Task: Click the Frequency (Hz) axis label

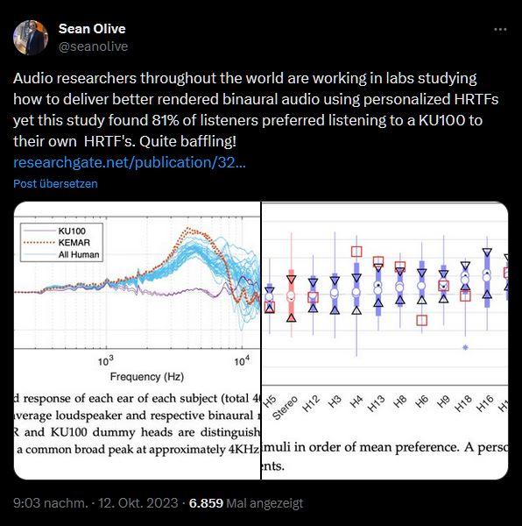Action: 147,377
